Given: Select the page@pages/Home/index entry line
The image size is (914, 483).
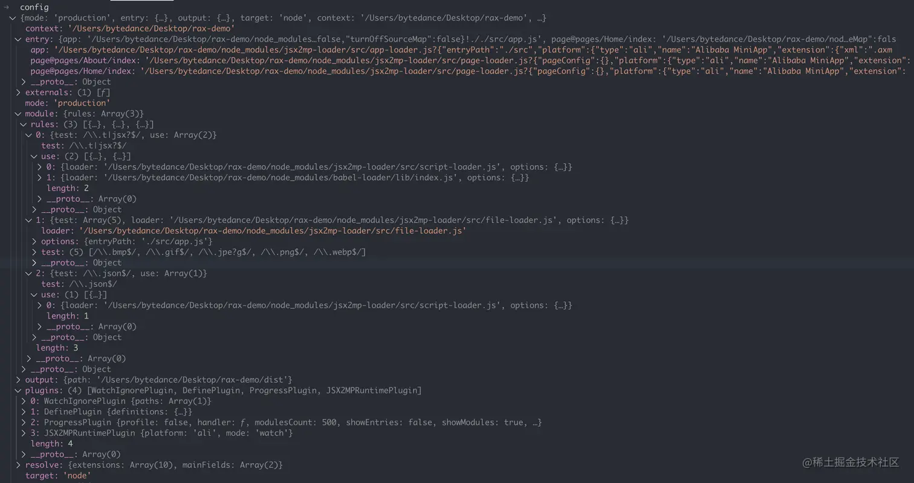Looking at the screenshot, I should click(468, 71).
